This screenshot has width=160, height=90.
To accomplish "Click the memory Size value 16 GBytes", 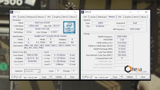I will coord(100,26).
